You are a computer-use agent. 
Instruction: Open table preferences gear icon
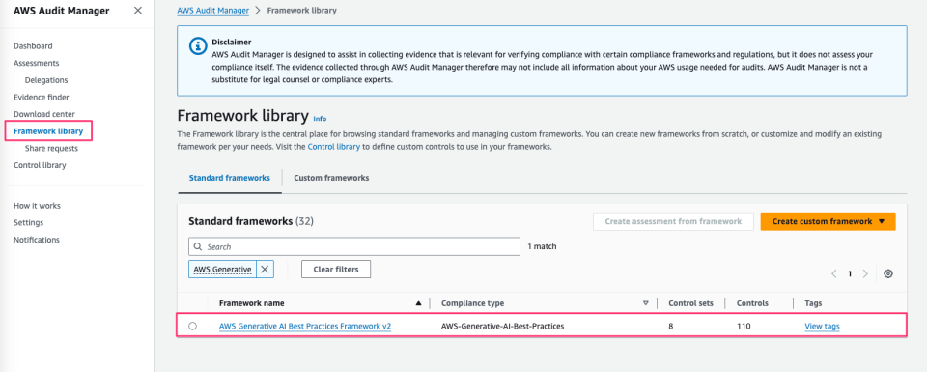click(x=888, y=273)
